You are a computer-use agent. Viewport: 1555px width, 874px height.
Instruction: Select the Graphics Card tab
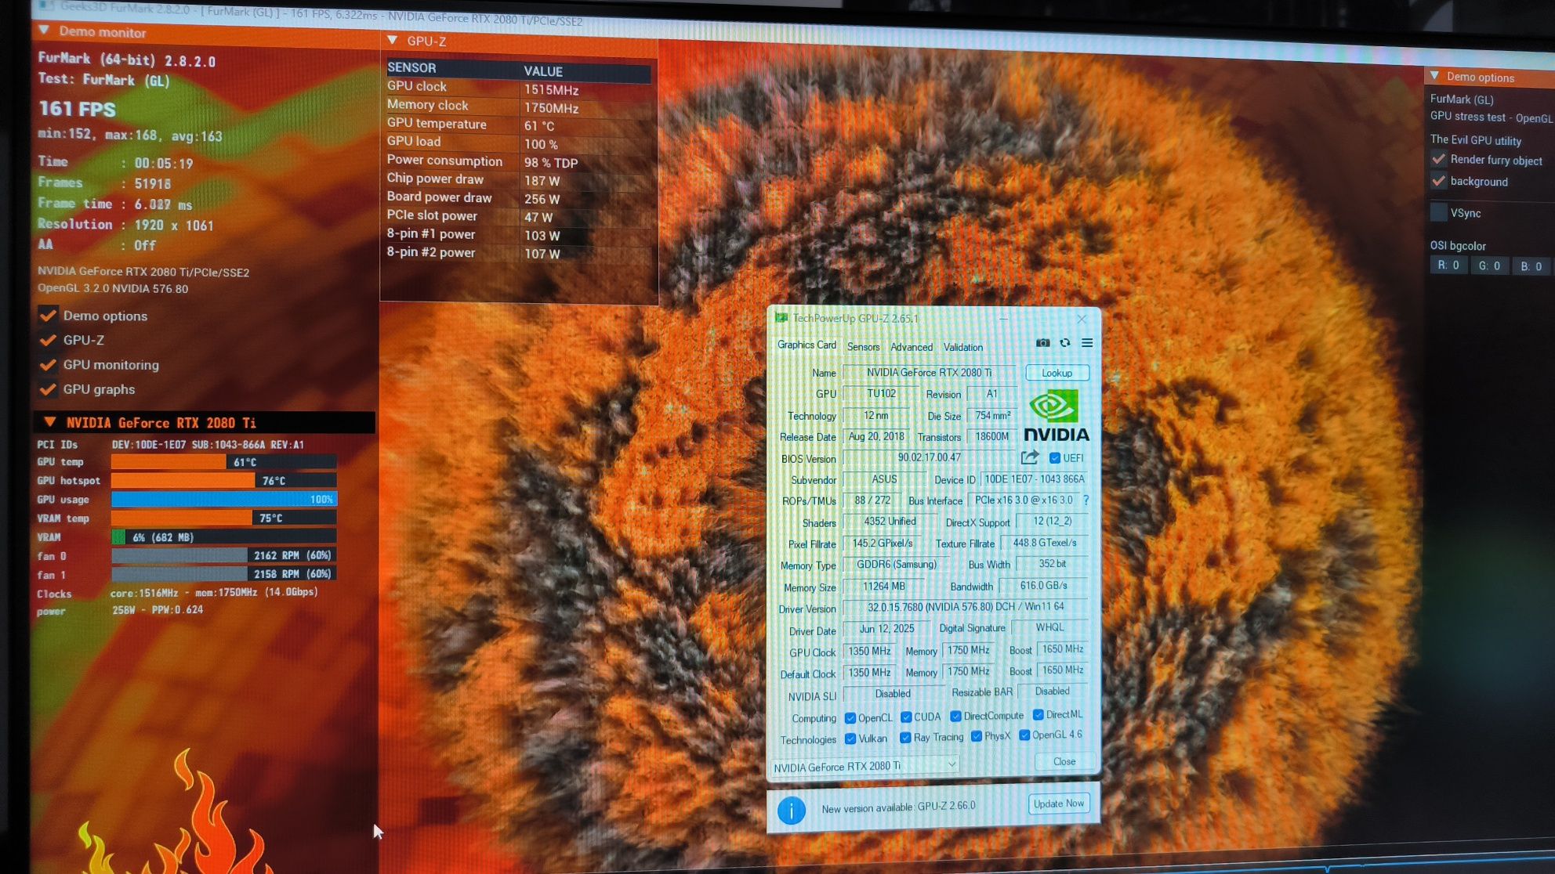coord(806,345)
